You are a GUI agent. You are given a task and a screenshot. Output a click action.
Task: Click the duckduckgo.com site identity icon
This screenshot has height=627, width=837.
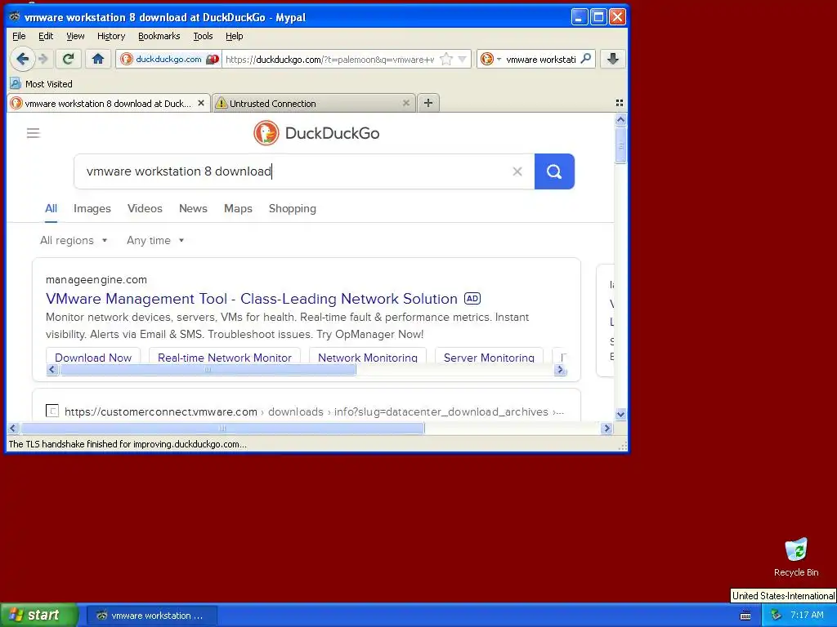point(127,59)
